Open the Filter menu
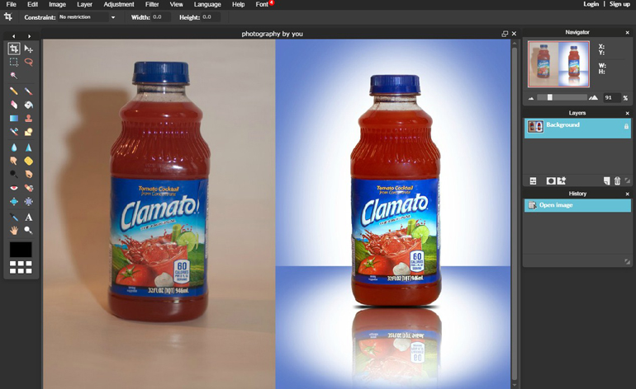Screen dimensions: 636x389 click(152, 4)
